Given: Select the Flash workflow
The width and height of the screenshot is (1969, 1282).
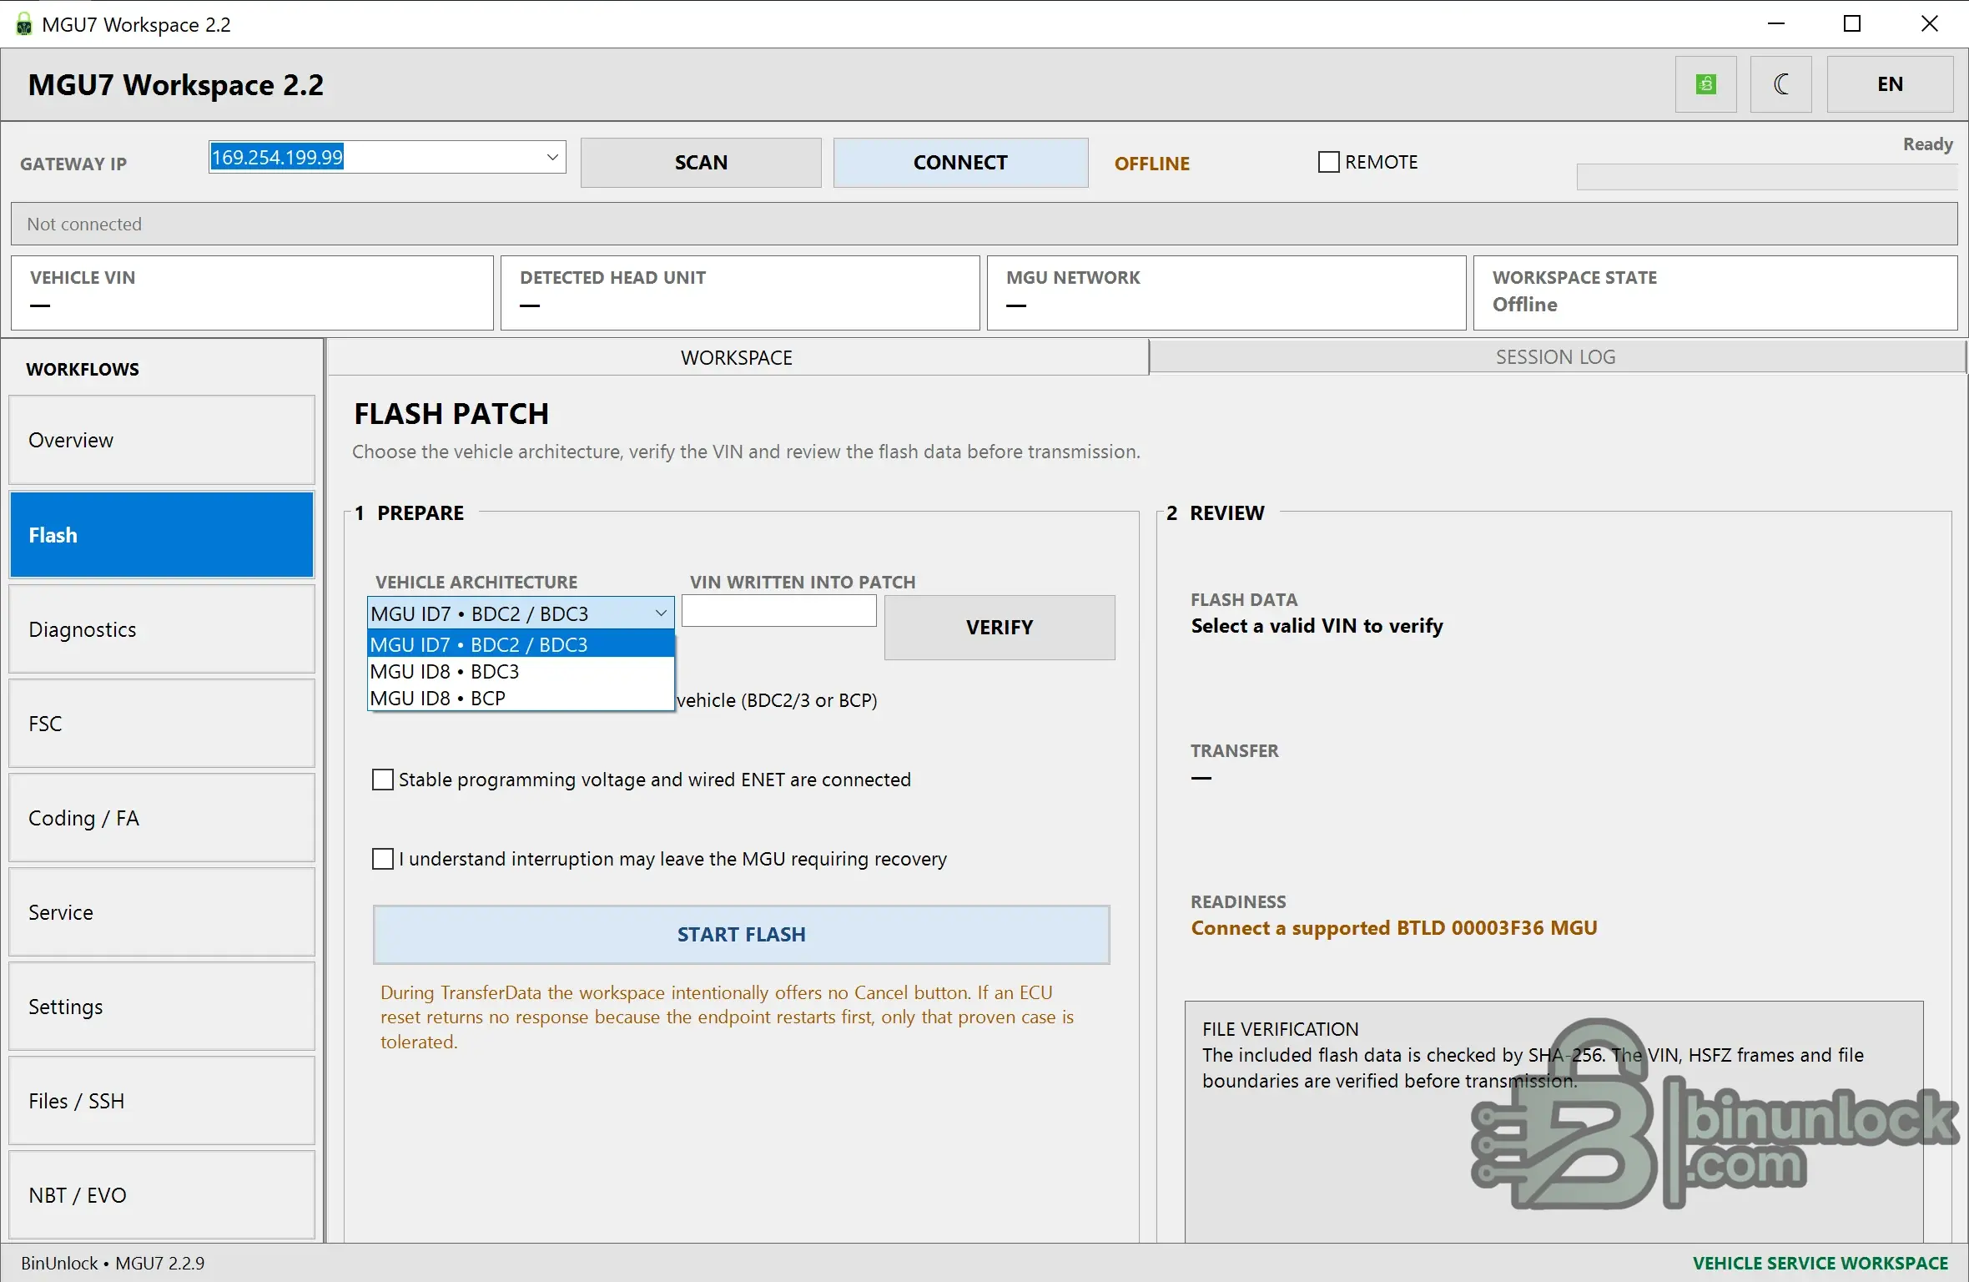Looking at the screenshot, I should click(162, 535).
